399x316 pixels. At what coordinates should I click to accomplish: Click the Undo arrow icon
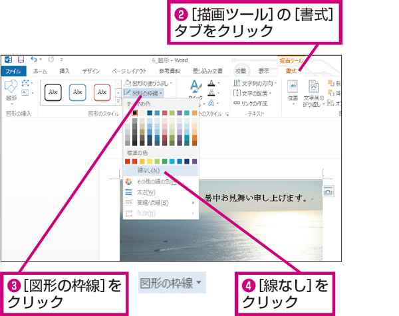pyautogui.click(x=33, y=60)
